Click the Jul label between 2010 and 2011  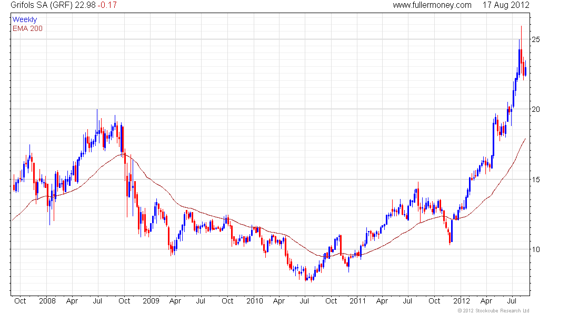(x=304, y=301)
